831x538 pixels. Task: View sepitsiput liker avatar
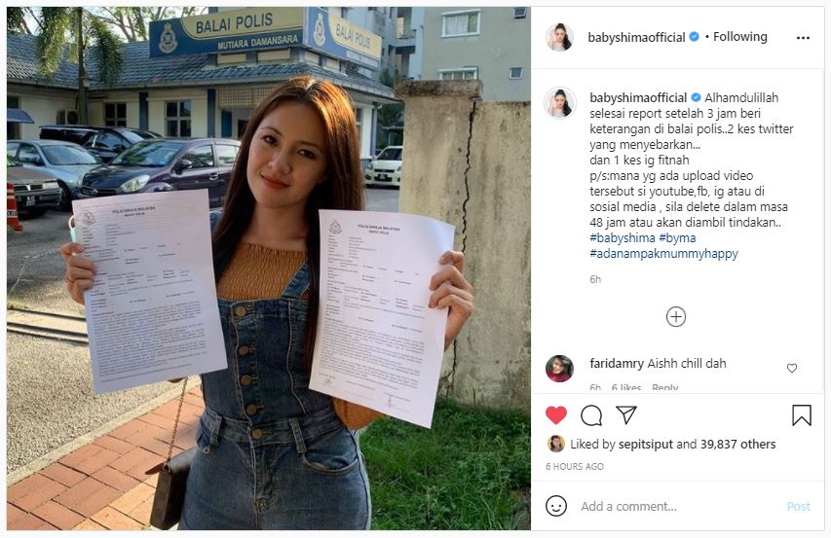click(556, 444)
